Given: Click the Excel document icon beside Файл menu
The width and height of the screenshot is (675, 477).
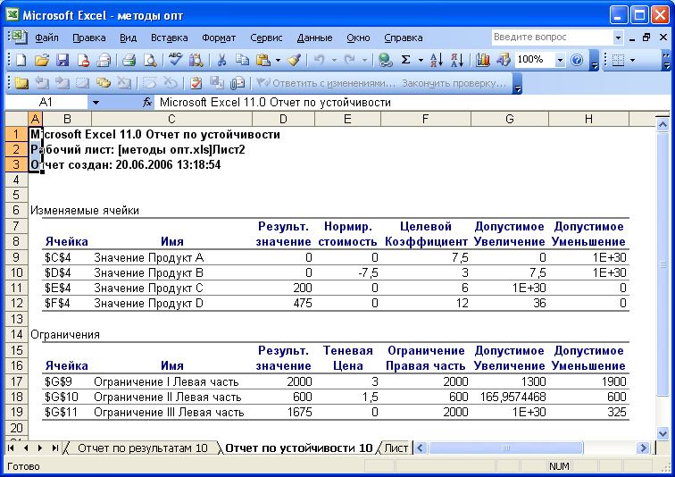Looking at the screenshot, I should 19,38.
